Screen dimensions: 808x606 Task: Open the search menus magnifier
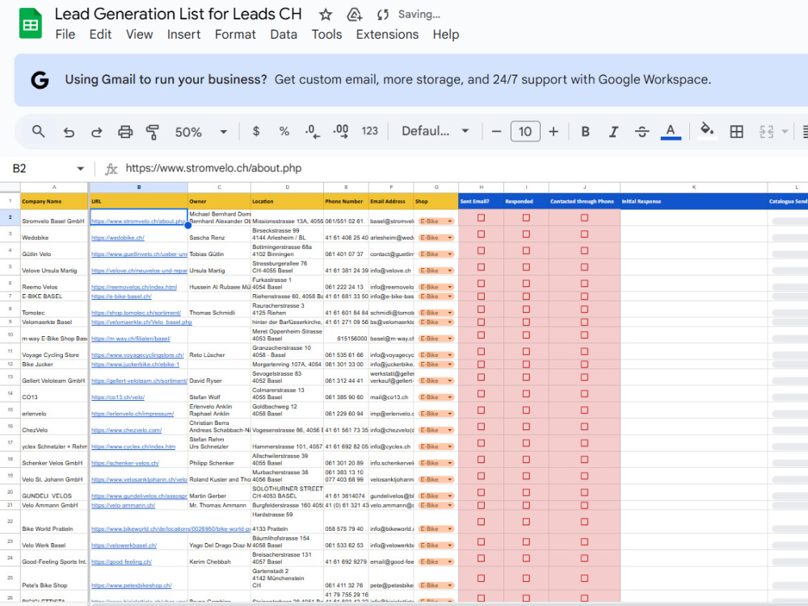(x=38, y=132)
